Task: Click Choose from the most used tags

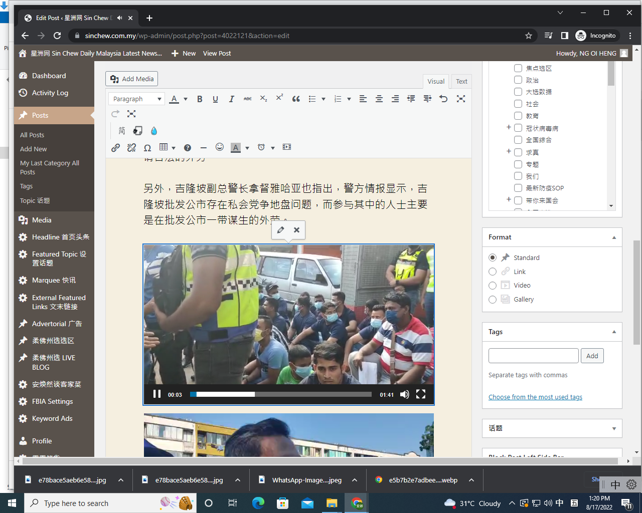Action: point(535,397)
